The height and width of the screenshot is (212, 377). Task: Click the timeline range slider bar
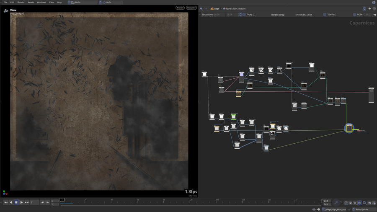pyautogui.click(x=191, y=206)
